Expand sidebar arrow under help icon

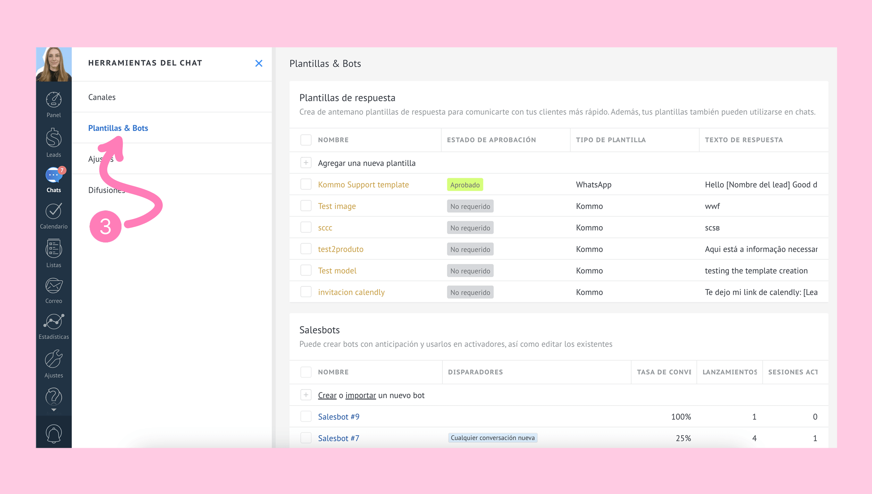(54, 410)
